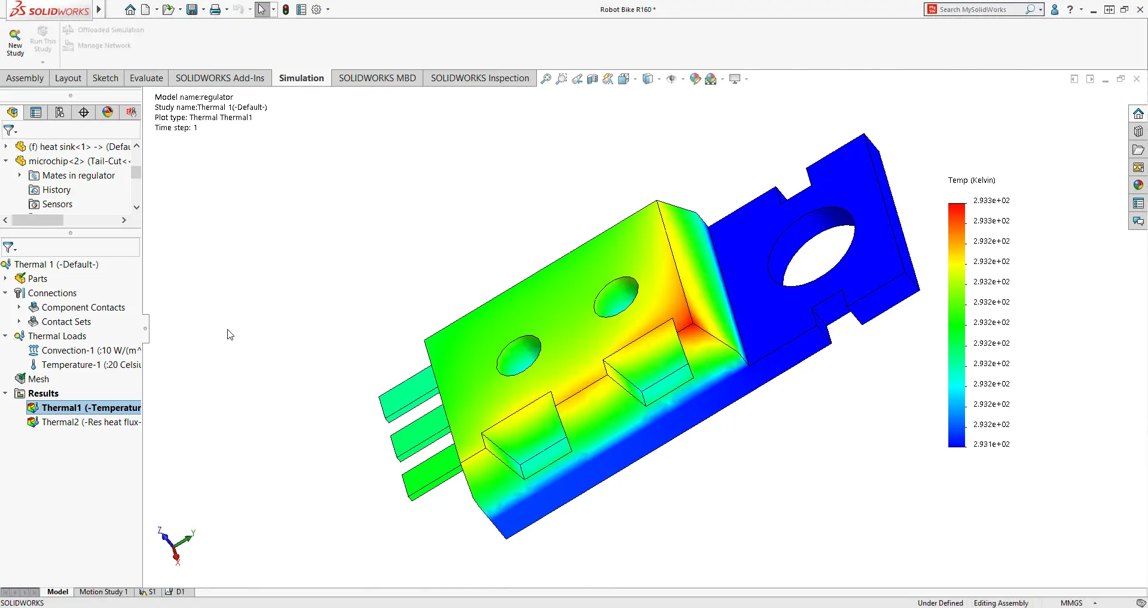Expand the Parts folder in the study tree
The width and height of the screenshot is (1148, 608).
tap(6, 278)
